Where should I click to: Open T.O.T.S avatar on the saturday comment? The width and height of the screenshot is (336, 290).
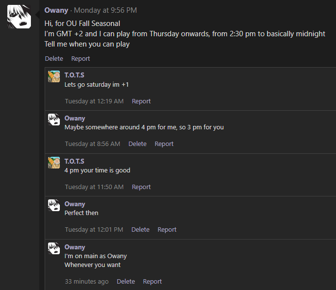pyautogui.click(x=54, y=76)
